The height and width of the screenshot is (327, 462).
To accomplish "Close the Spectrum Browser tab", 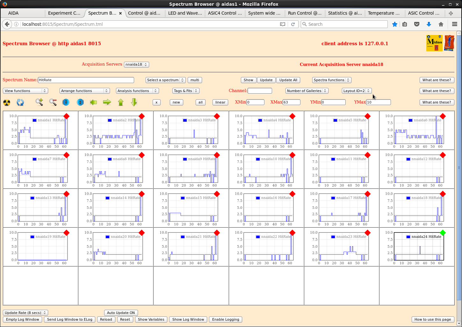I will [x=120, y=13].
